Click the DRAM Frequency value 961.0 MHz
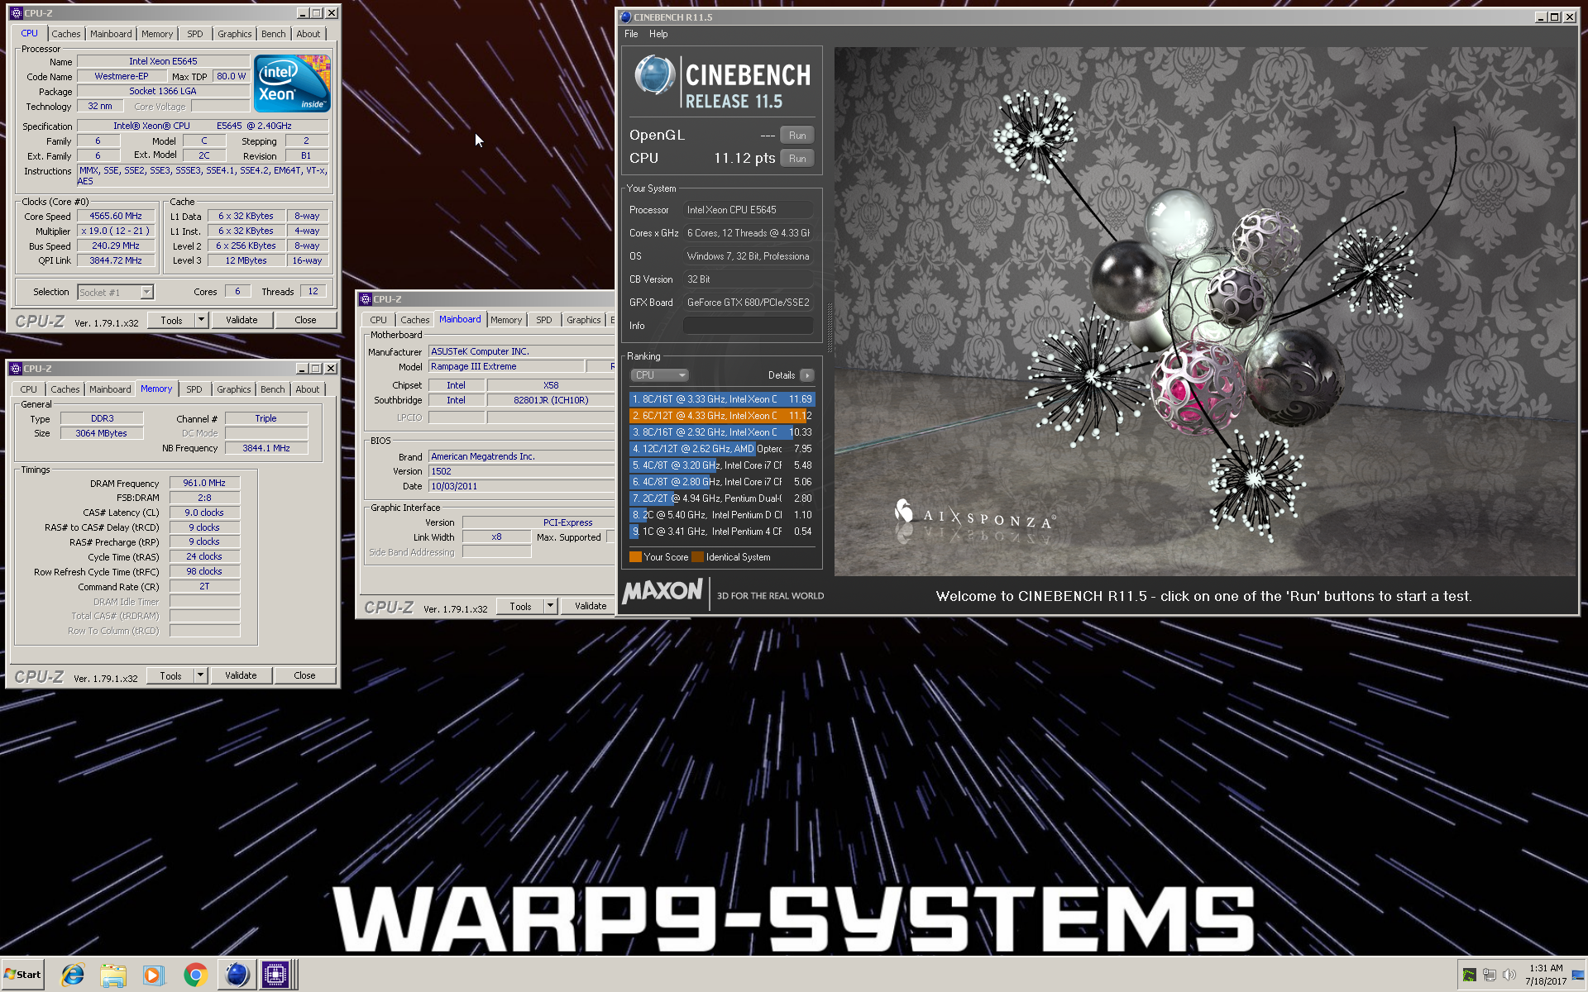The width and height of the screenshot is (1588, 992). [204, 483]
